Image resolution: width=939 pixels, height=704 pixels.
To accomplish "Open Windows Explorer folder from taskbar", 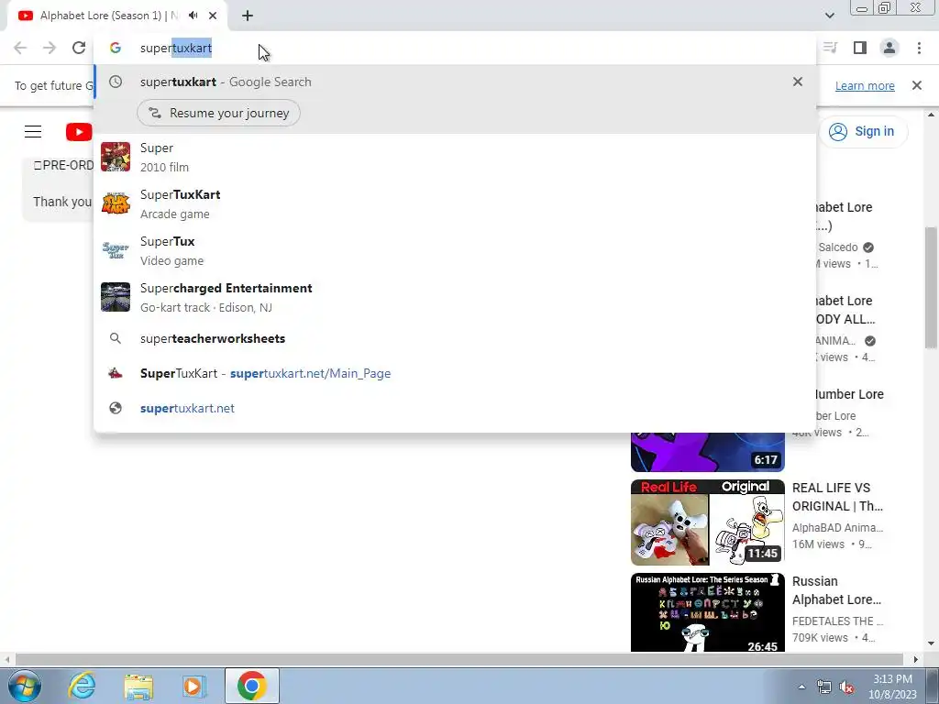I will click(138, 686).
